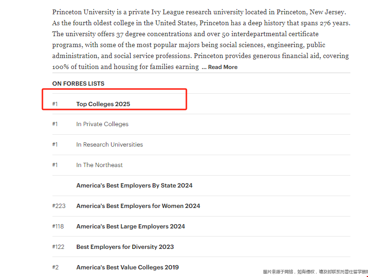Screen dimensions: 368x277
Task: Select the In Research Universities ranking
Action: pyautogui.click(x=109, y=144)
